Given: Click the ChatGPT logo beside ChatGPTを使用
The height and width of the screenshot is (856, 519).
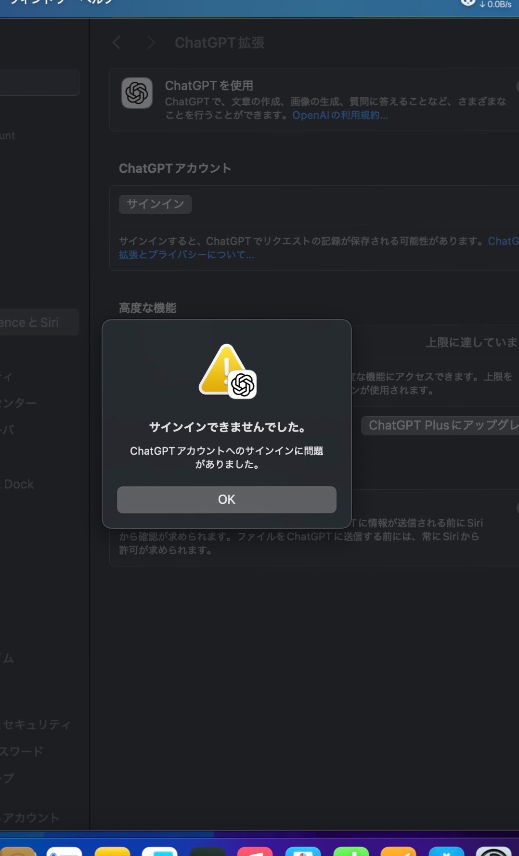Looking at the screenshot, I should point(137,93).
